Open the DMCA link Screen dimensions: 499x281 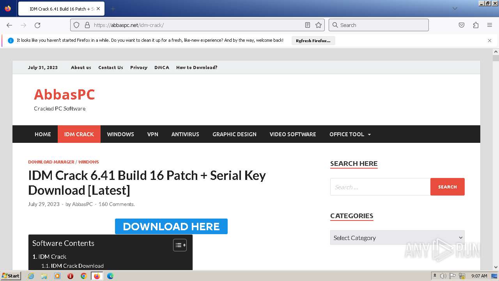(x=162, y=68)
